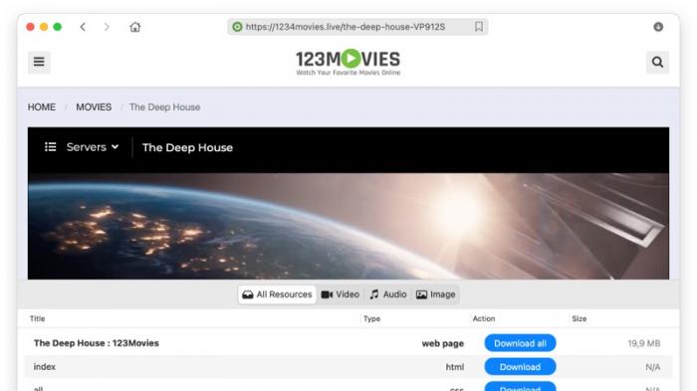This screenshot has width=697, height=391.
Task: Select the All Resources tab
Action: [x=278, y=294]
